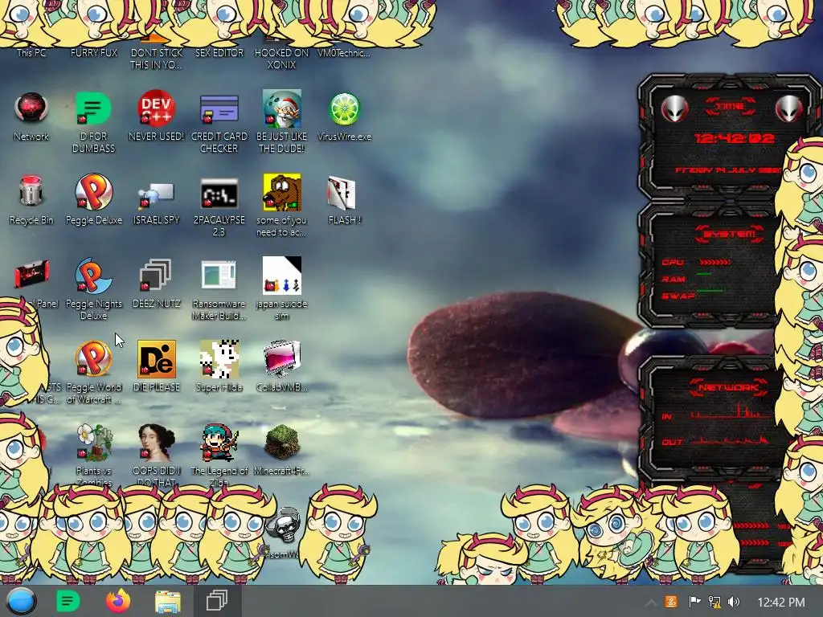Select the CollabVMB... desktop icon
This screenshot has height=617, width=823.
(x=282, y=358)
